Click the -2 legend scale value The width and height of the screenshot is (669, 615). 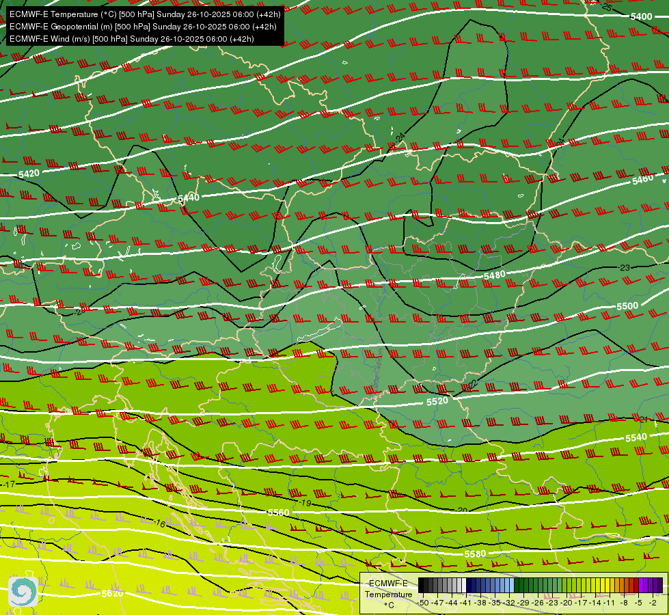pyautogui.click(x=653, y=603)
